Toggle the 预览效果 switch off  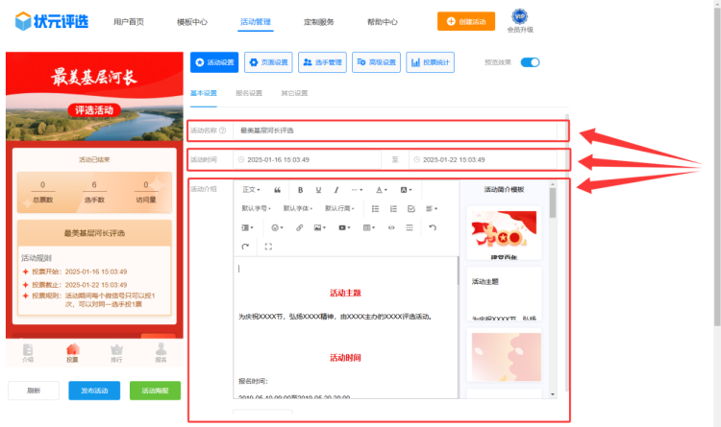pyautogui.click(x=530, y=62)
